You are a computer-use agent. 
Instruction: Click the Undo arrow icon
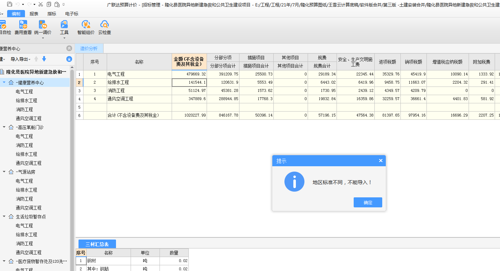click(x=17, y=4)
